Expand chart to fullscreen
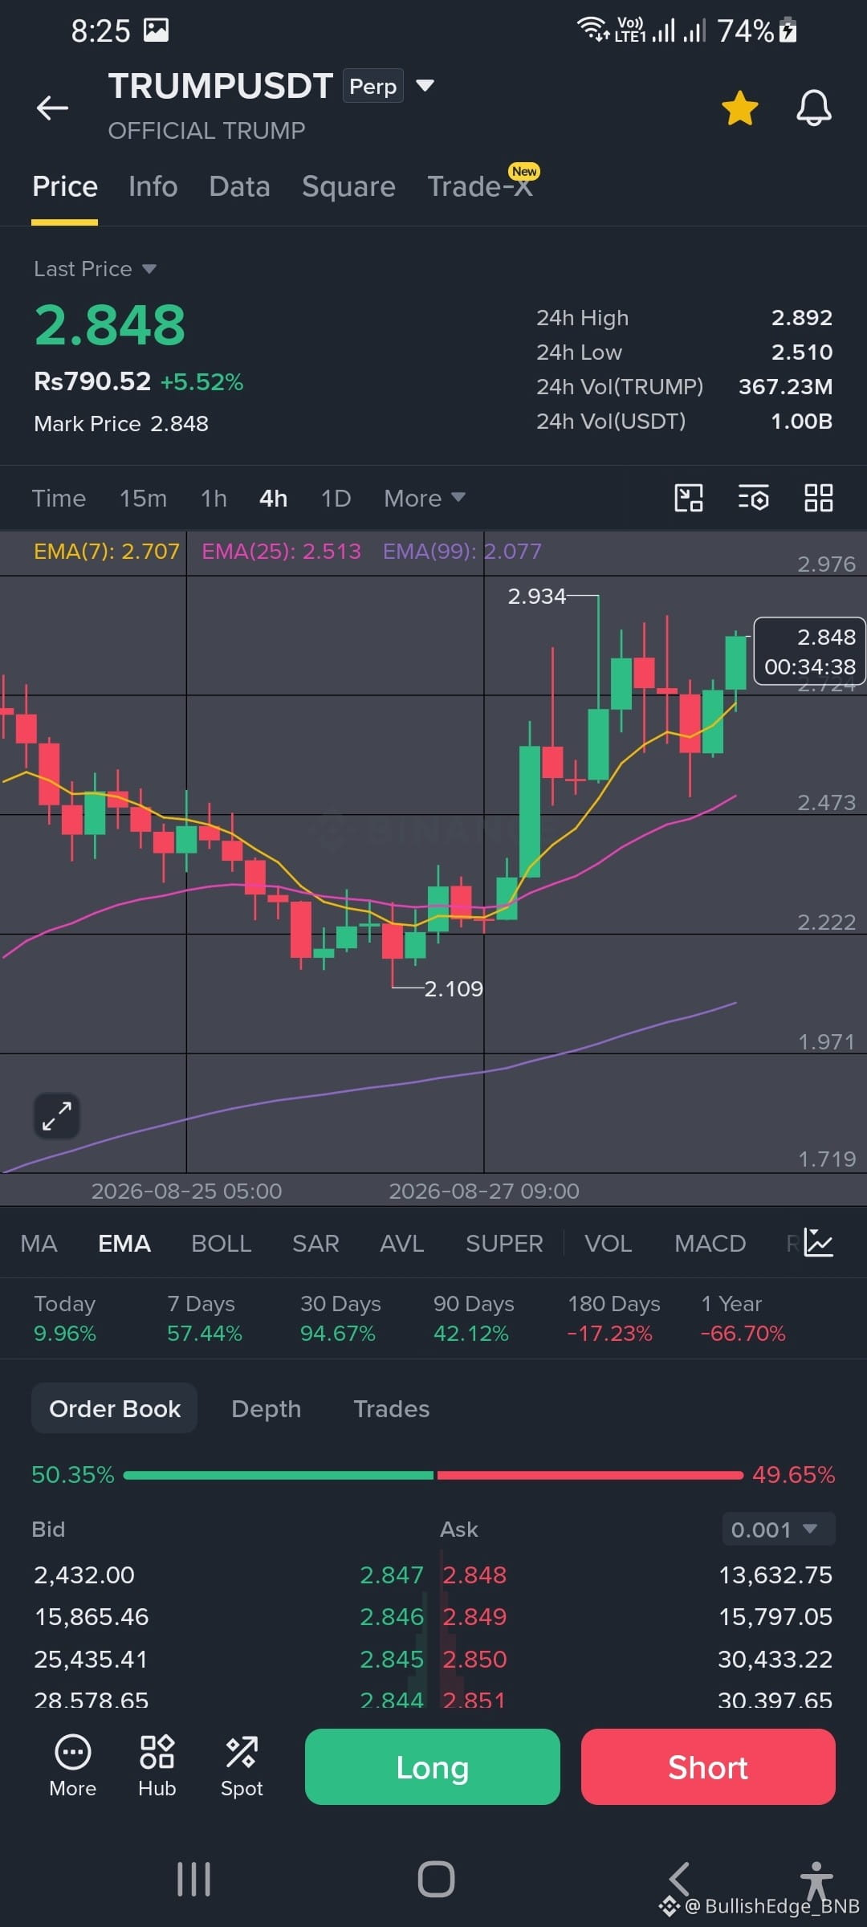867x1927 pixels. click(x=57, y=1116)
